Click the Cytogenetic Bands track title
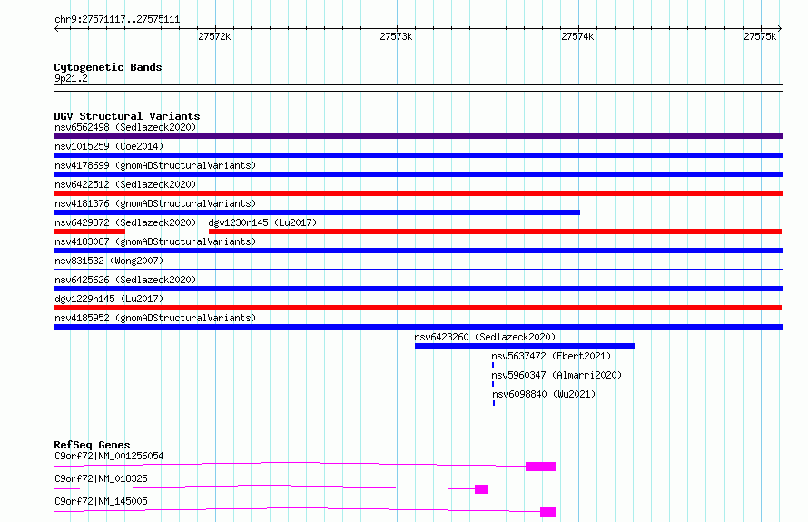 [x=108, y=67]
